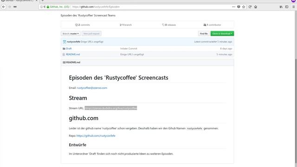View the 1 contributor page
Screen dimensions: 297x167
click(212, 25)
